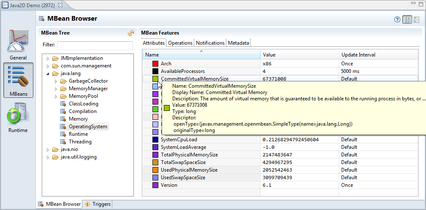Refresh the MBean Tree
Screen dimensions: 426x210
[x=131, y=33]
